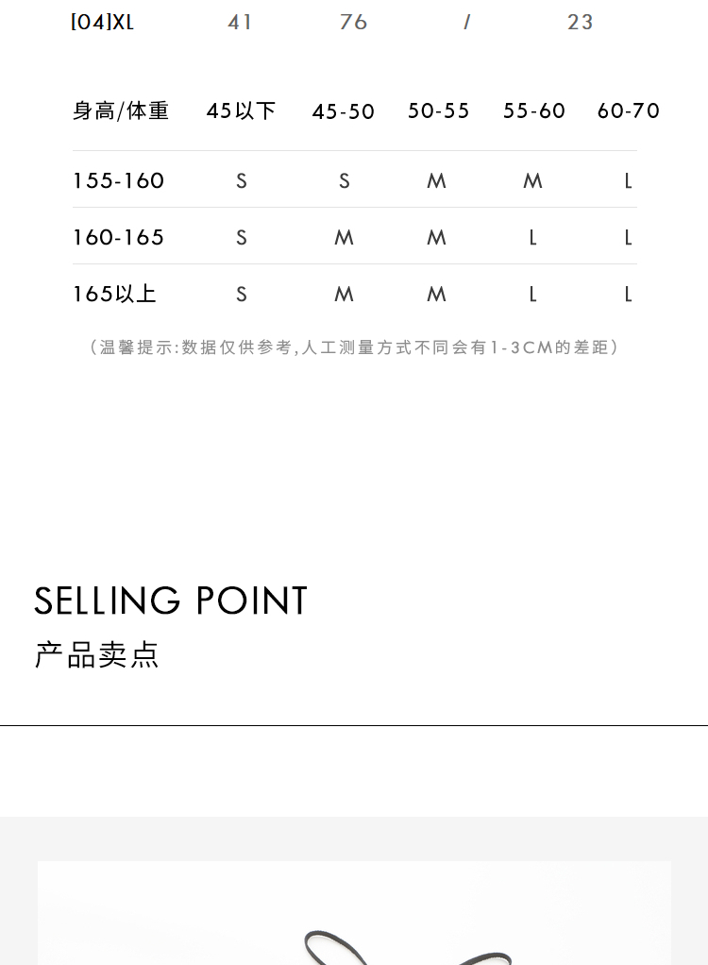This screenshot has width=708, height=965.
Task: Click size S for 155-160 height, 45-50 weight
Action: (344, 181)
